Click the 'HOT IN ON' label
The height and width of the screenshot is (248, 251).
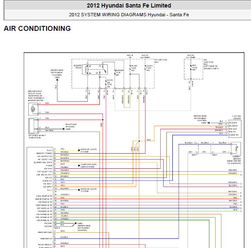point(130,56)
